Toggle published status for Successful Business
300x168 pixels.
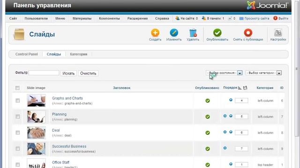click(x=208, y=148)
